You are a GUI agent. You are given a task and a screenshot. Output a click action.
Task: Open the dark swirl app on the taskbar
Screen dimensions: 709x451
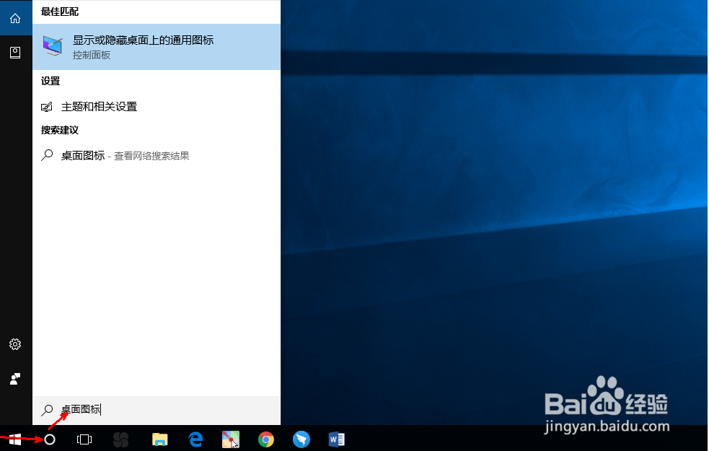[120, 439]
